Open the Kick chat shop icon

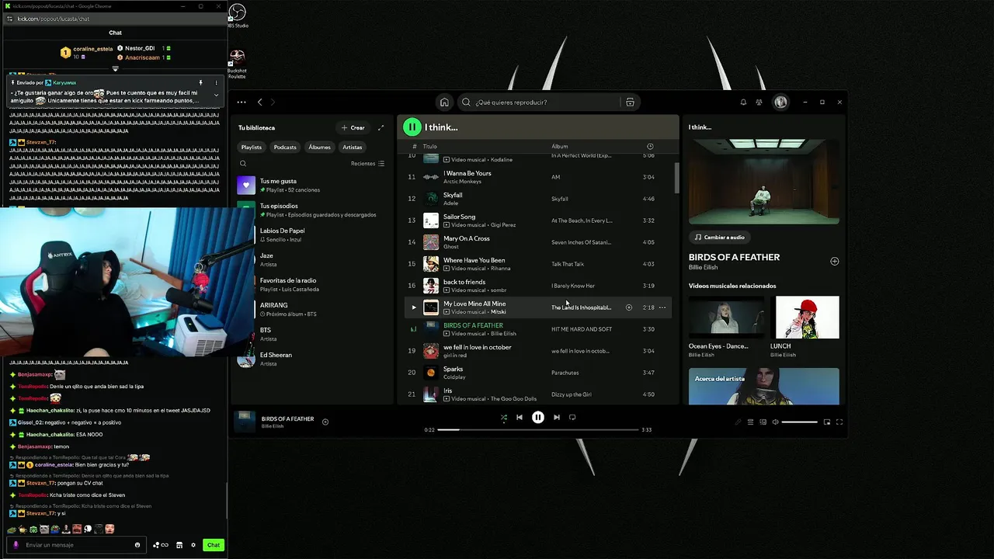pyautogui.click(x=179, y=545)
